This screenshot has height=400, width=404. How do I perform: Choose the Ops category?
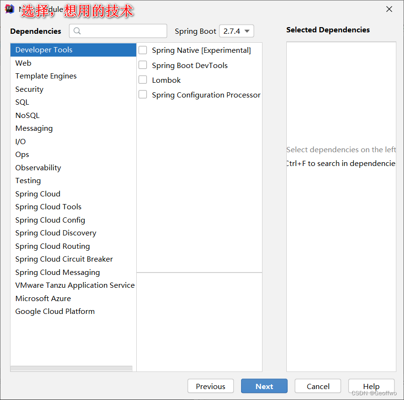[73, 155]
